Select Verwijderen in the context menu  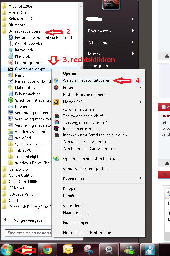73,206
